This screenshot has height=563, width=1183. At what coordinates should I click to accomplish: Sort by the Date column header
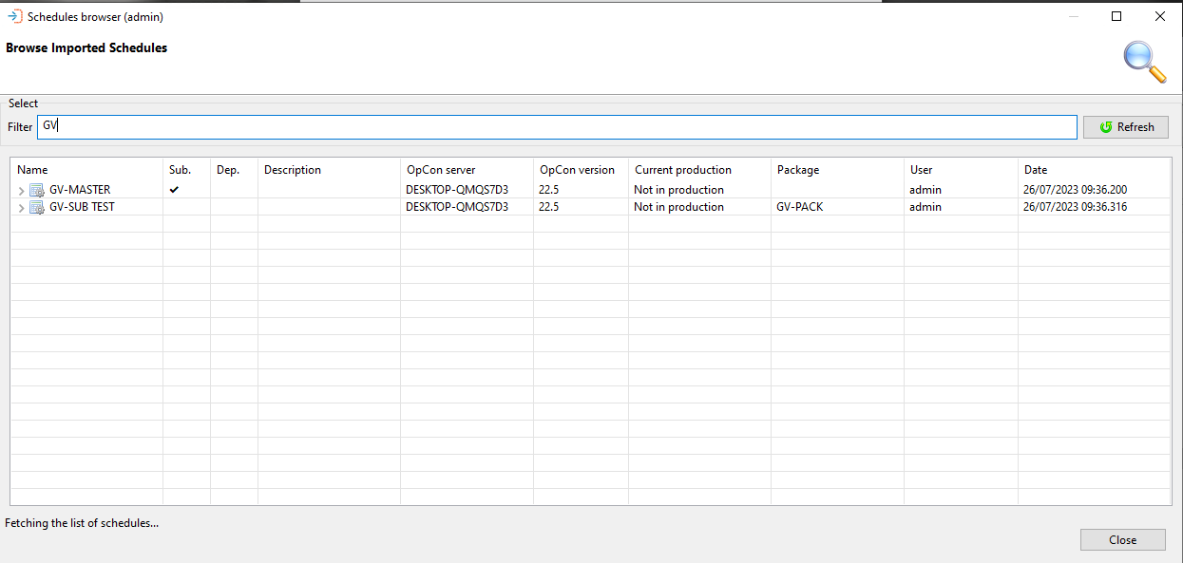pos(1095,170)
